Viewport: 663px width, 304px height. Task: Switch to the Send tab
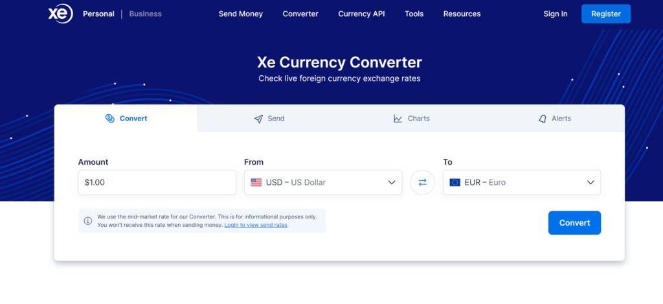269,119
